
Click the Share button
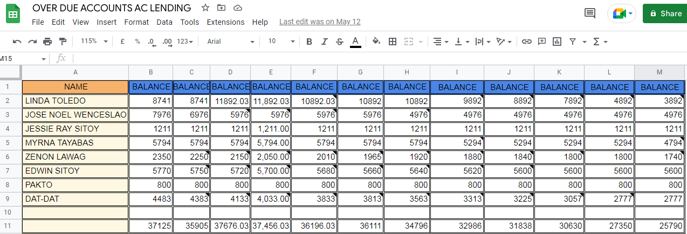pos(665,13)
